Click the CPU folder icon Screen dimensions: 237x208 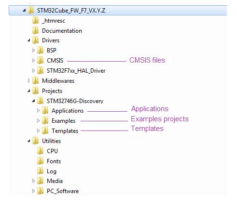coord(40,151)
